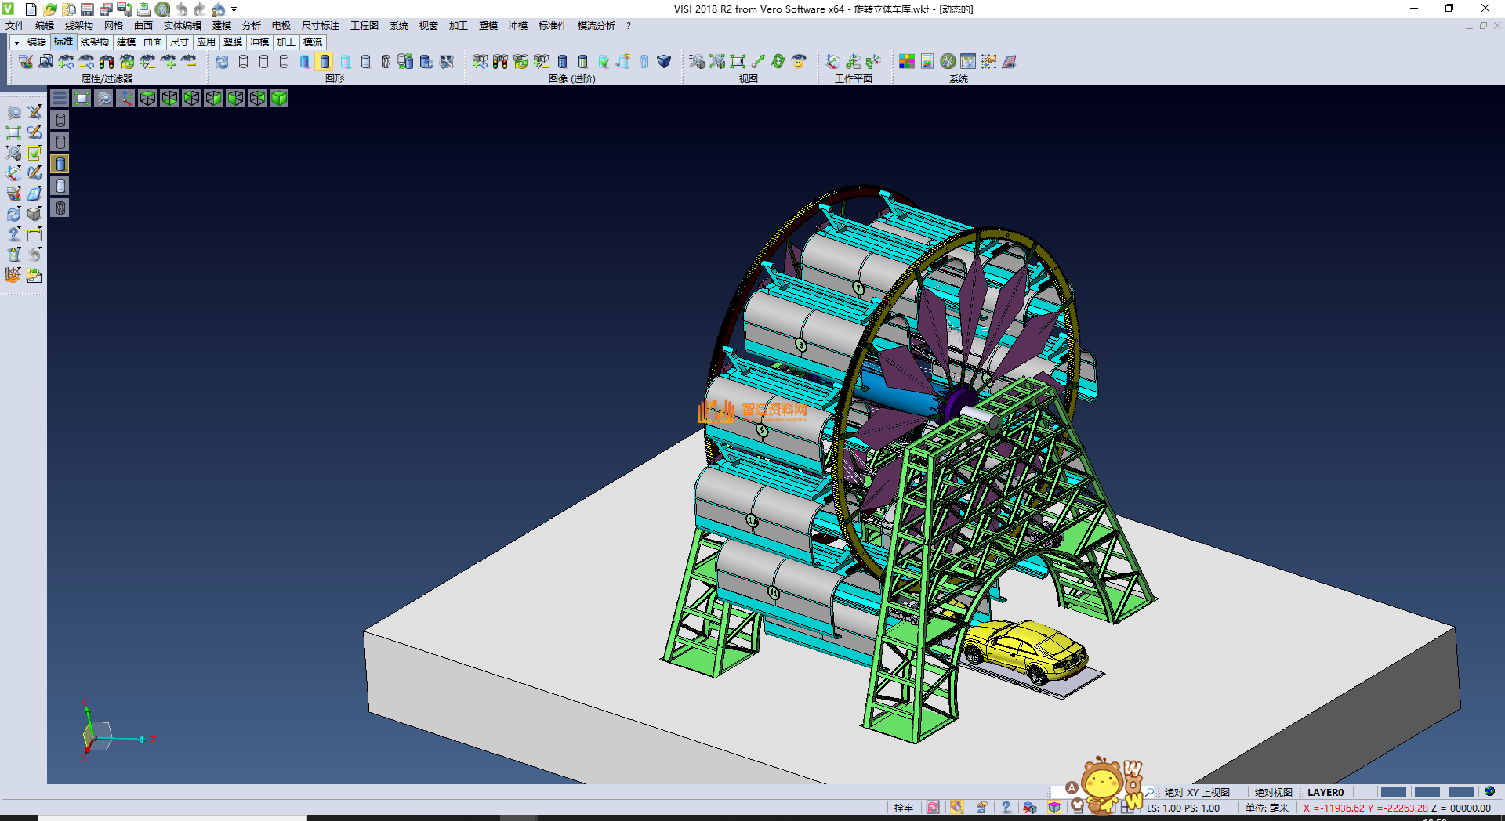
Task: Expand the quick access toolbar dropdown arrow
Action: click(x=234, y=9)
